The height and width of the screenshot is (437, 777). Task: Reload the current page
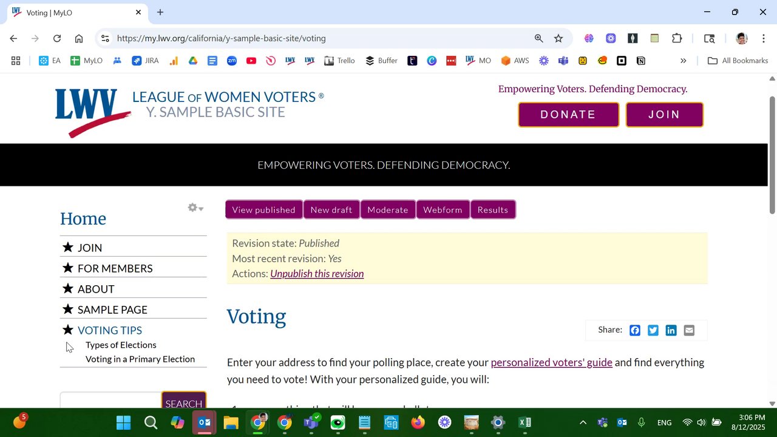pyautogui.click(x=57, y=38)
